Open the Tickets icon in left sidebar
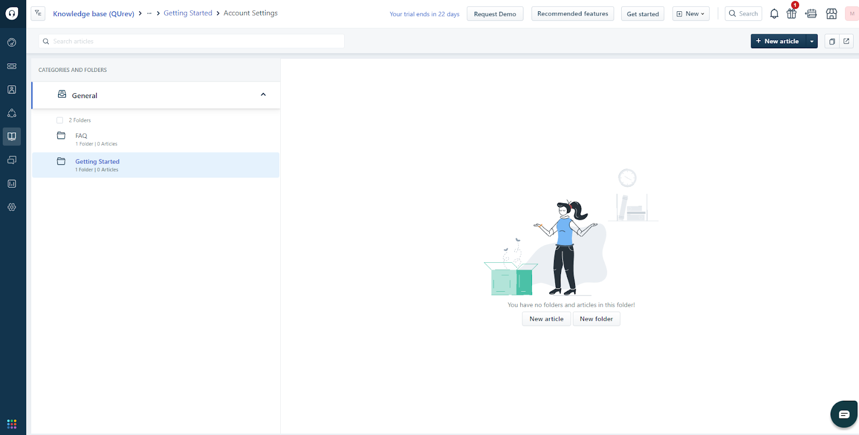The width and height of the screenshot is (859, 435). pyautogui.click(x=12, y=66)
